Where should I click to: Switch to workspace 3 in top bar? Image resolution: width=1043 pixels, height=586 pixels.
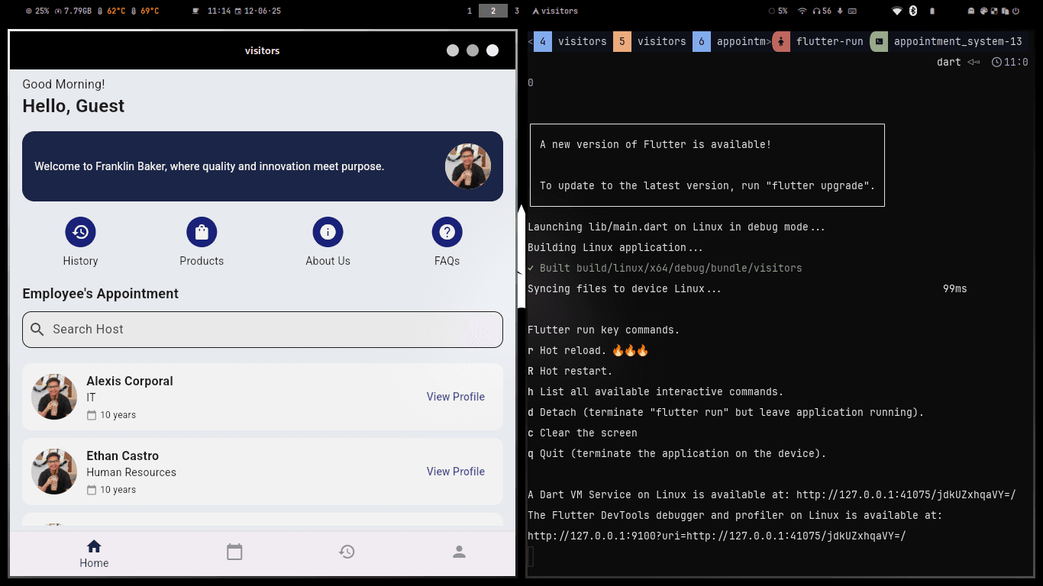click(x=517, y=11)
